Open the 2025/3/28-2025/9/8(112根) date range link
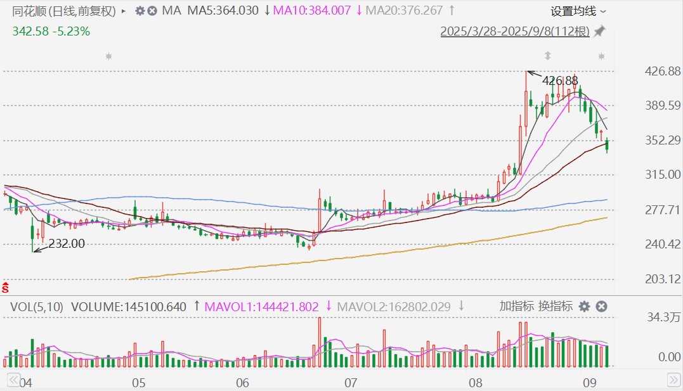 (515, 31)
